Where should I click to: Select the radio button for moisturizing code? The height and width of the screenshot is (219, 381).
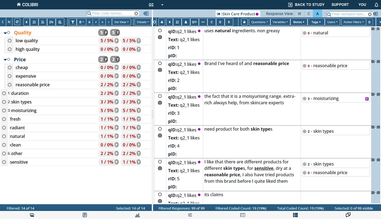[4, 110]
